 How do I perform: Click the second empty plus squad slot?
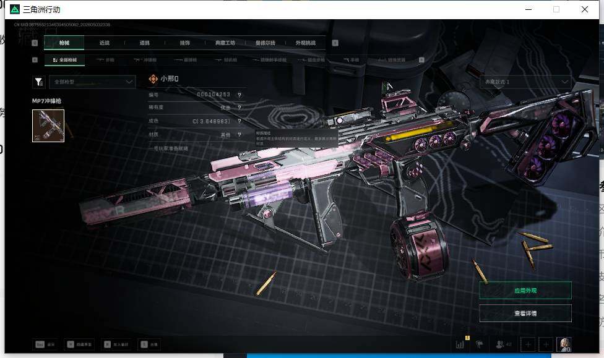546,344
